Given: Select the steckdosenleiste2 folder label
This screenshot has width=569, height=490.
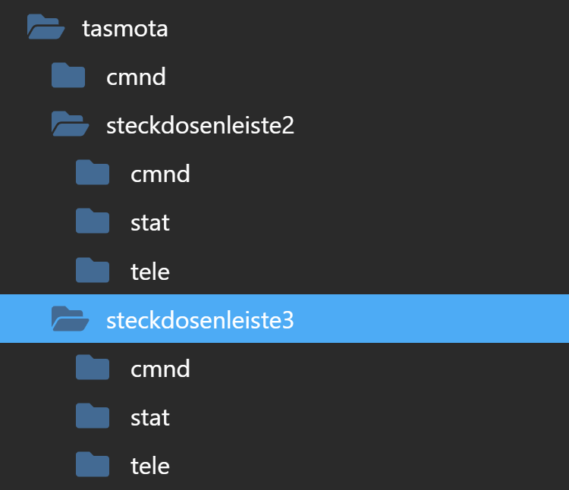Looking at the screenshot, I should click(200, 125).
